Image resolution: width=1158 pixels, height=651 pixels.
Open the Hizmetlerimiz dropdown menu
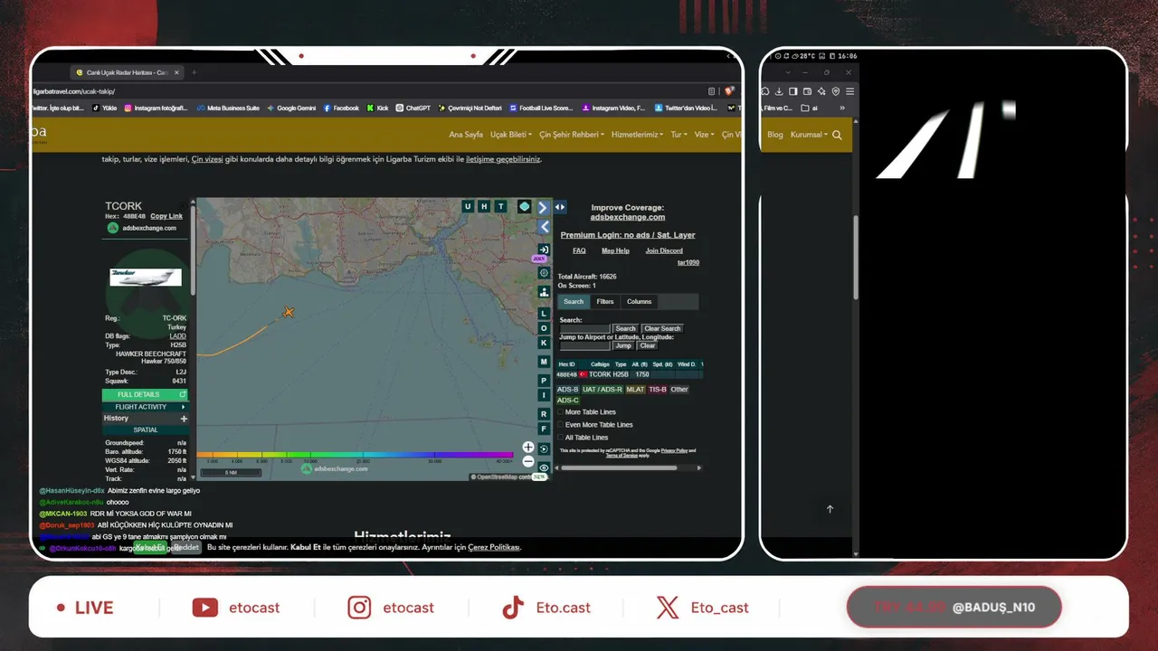638,135
